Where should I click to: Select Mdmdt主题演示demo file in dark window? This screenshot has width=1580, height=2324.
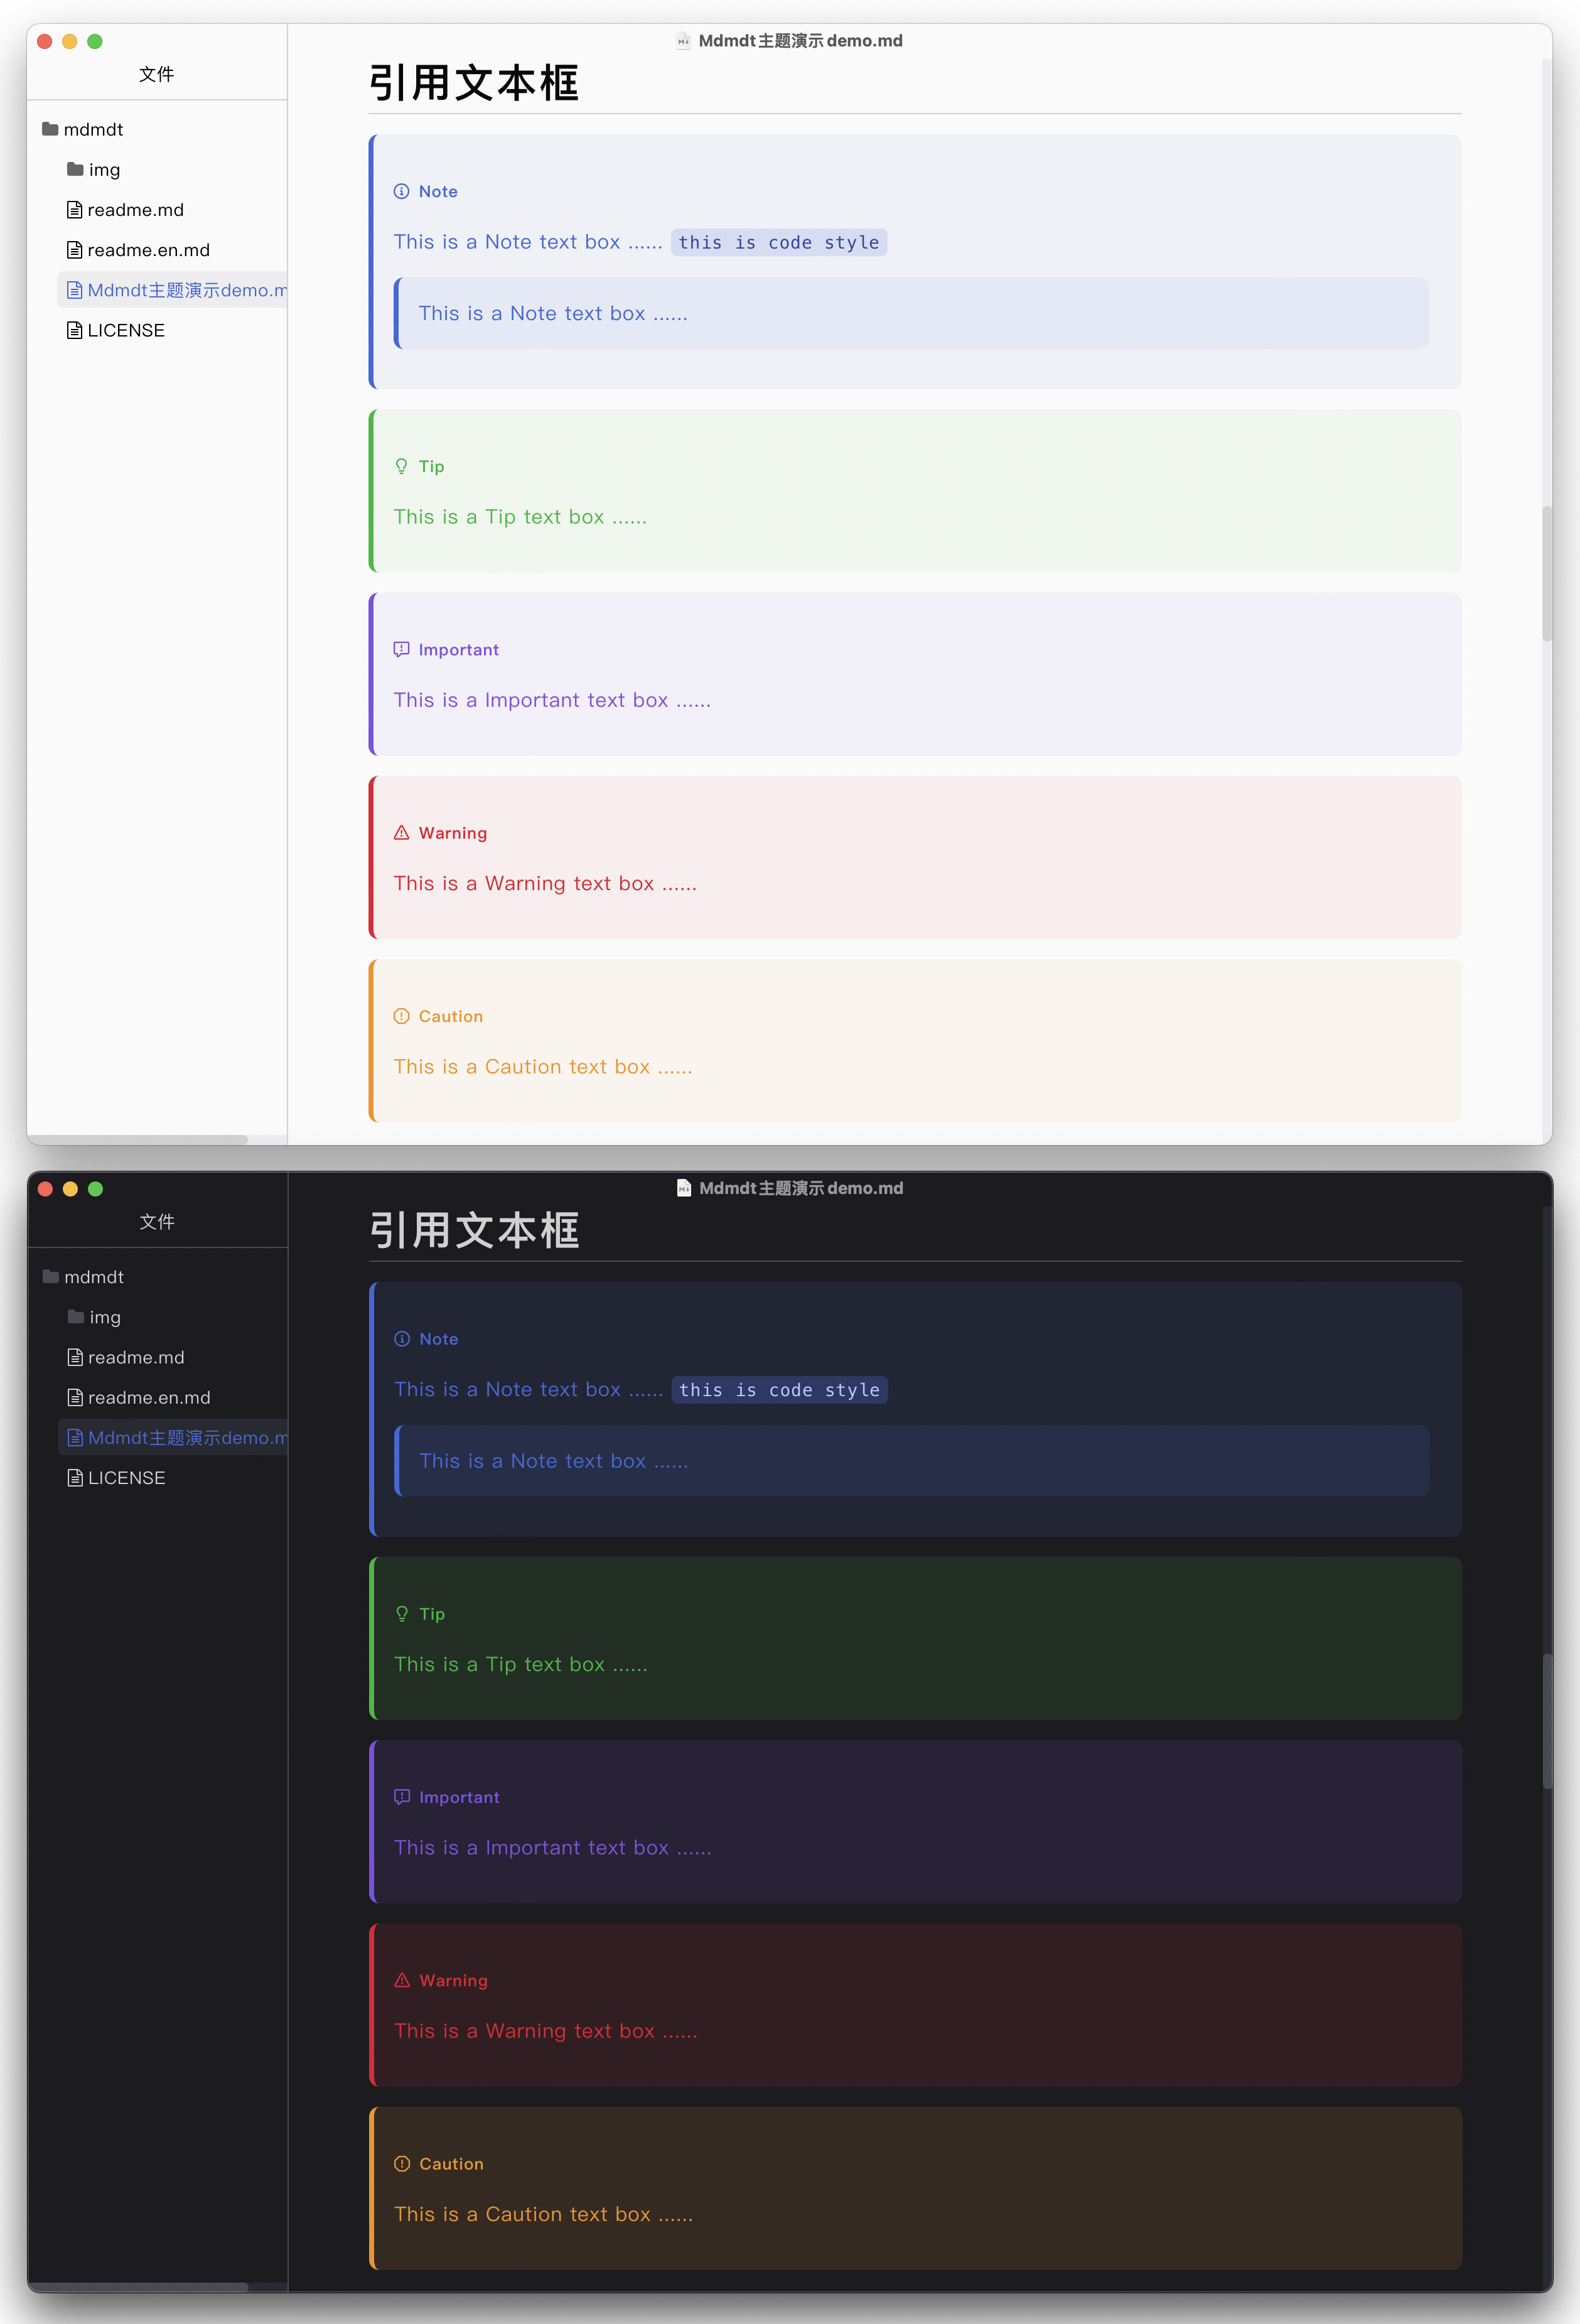pyautogui.click(x=173, y=1437)
